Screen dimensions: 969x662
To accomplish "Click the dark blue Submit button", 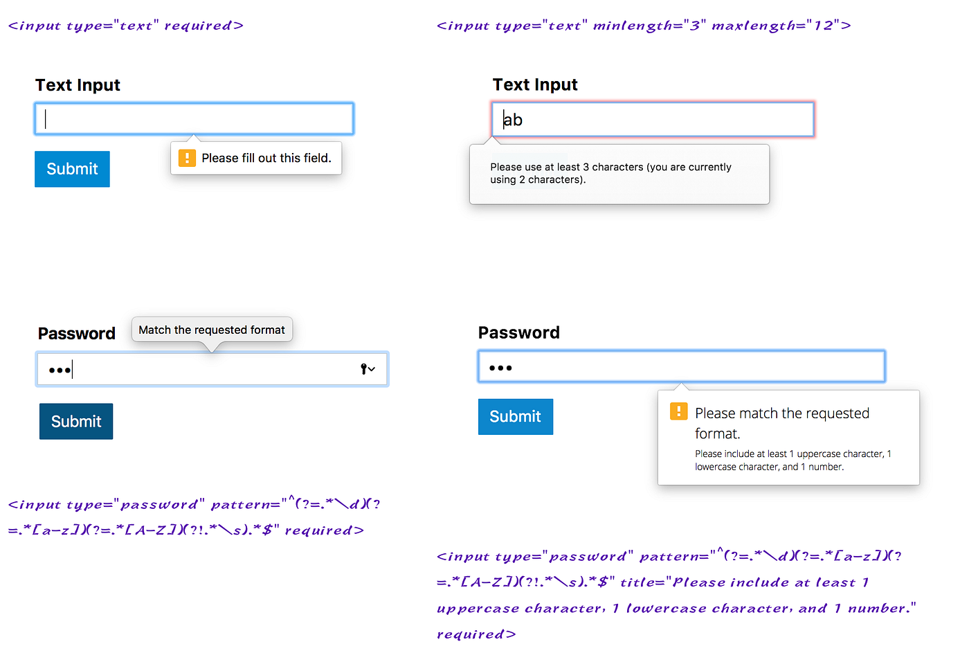I will click(x=76, y=421).
